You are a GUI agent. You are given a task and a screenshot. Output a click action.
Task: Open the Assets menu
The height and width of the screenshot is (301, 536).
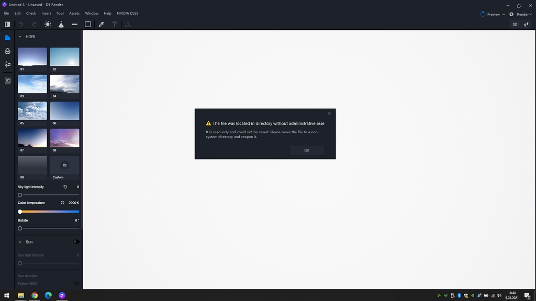pos(74,13)
